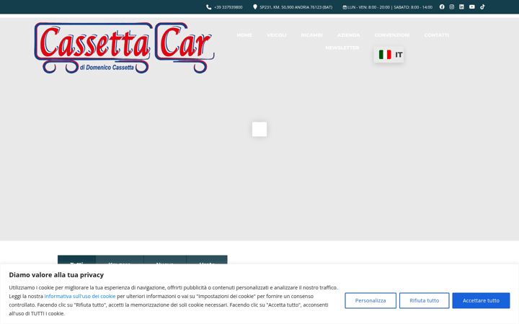Screen dimensions: 519x324
Task: Call phone number +39 337939800
Action: (x=228, y=7)
